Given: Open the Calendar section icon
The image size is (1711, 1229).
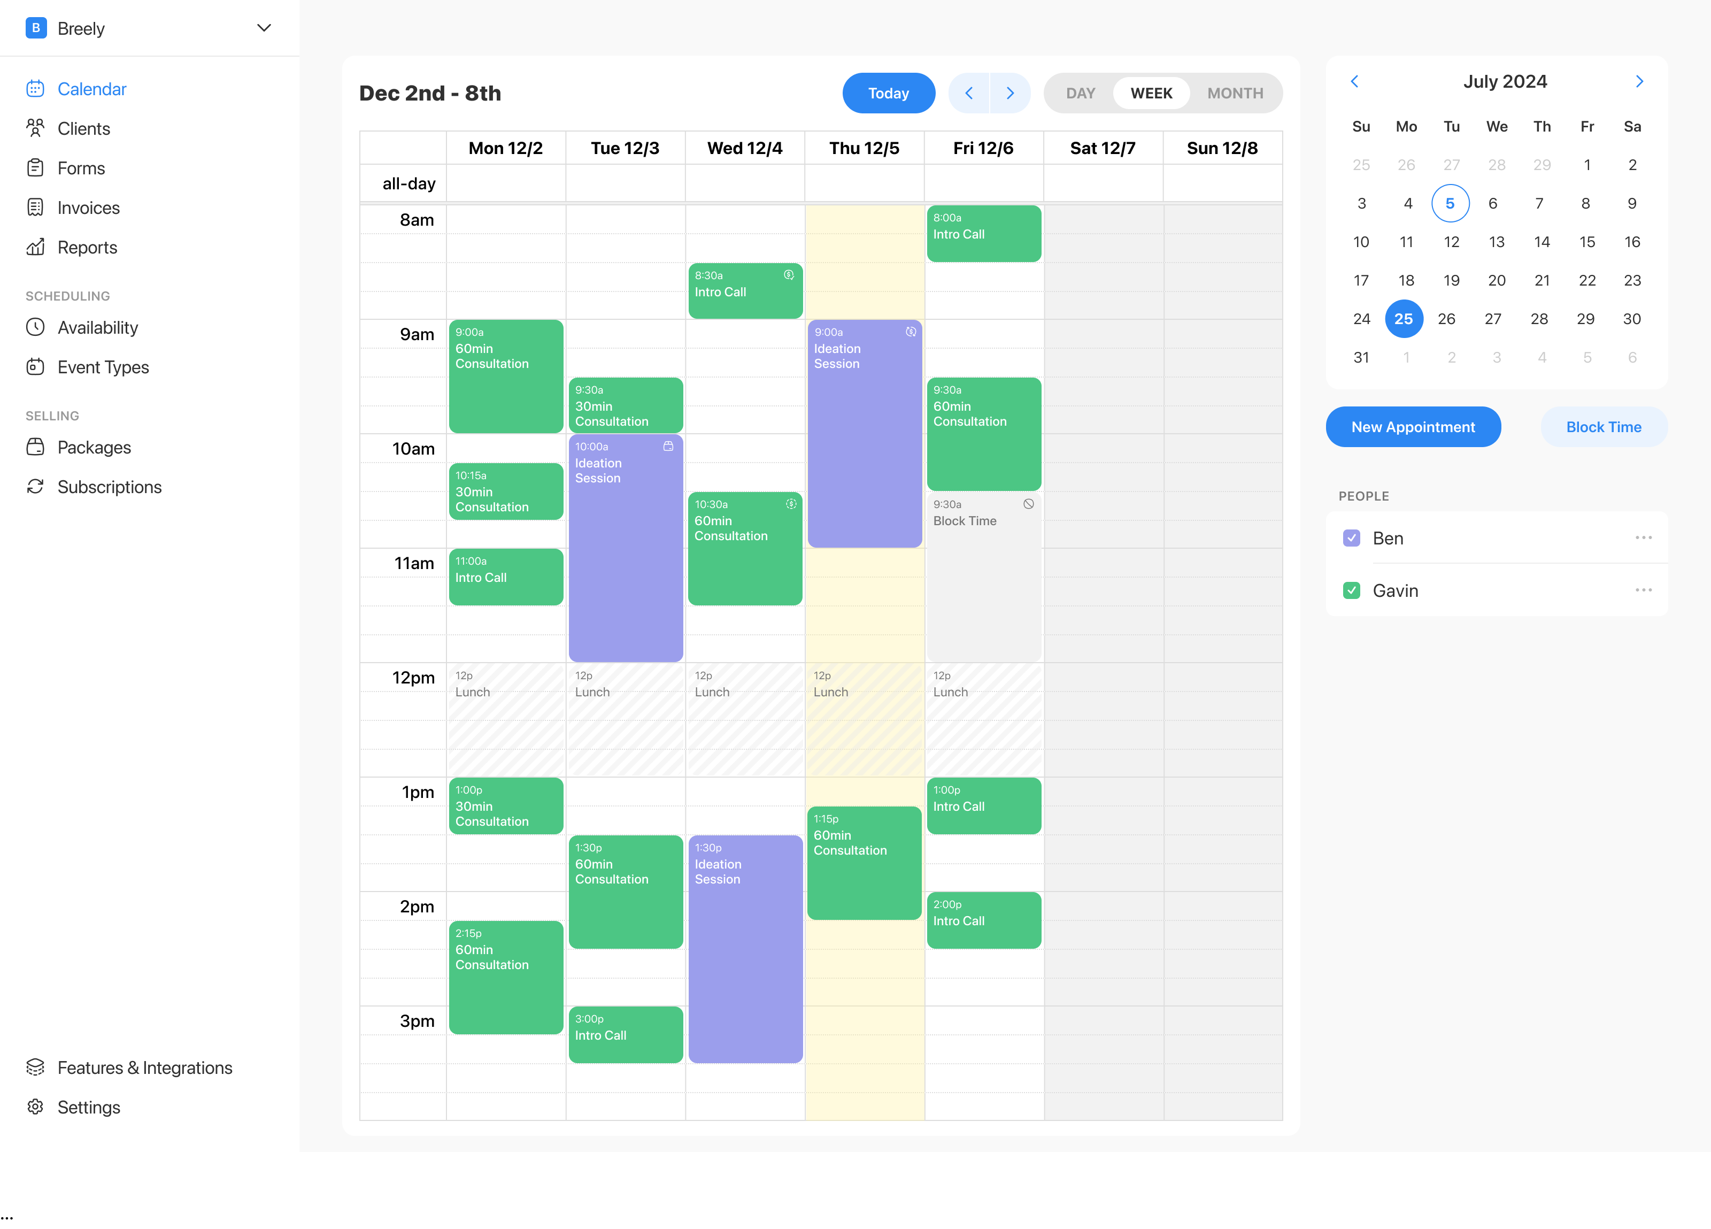Looking at the screenshot, I should pos(35,88).
